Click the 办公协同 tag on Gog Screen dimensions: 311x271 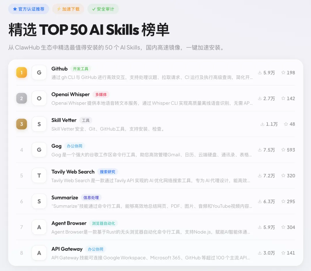click(x=74, y=146)
